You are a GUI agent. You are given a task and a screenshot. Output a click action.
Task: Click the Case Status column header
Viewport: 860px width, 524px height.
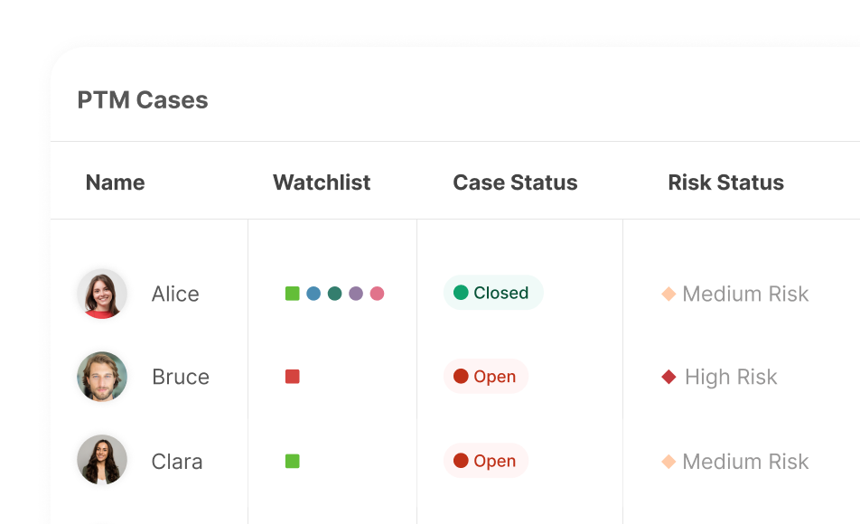click(x=515, y=182)
